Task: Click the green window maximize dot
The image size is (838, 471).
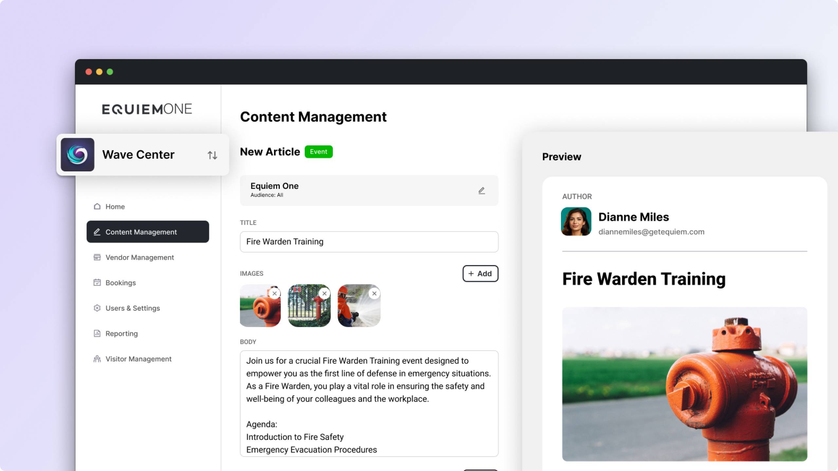Action: (x=110, y=72)
